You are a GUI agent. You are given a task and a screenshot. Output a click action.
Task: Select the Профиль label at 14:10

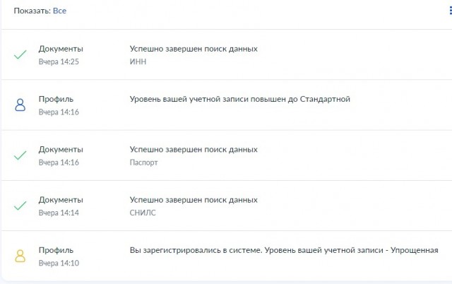(x=56, y=250)
